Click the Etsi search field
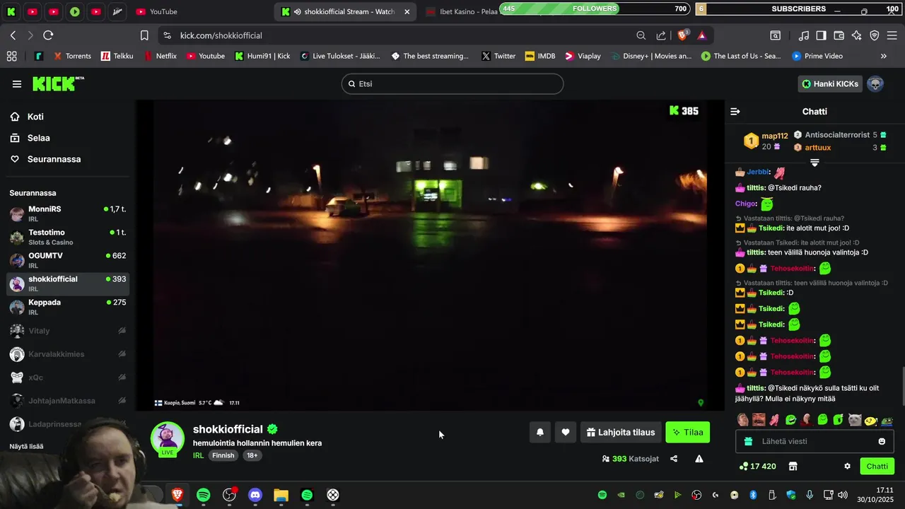Image resolution: width=905 pixels, height=509 pixels. (x=452, y=83)
